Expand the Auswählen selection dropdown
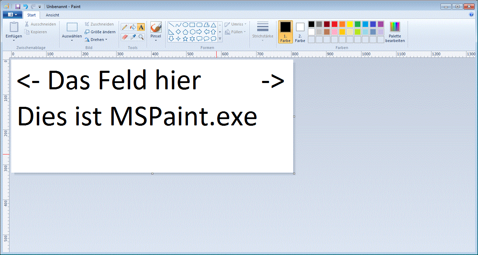Image resolution: width=478 pixels, height=255 pixels. [72, 39]
